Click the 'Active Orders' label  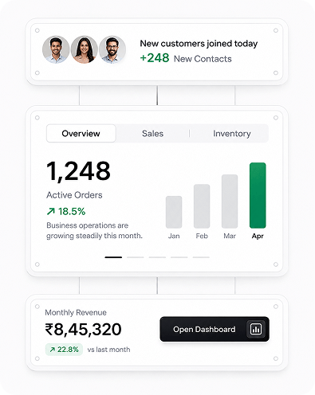(74, 195)
